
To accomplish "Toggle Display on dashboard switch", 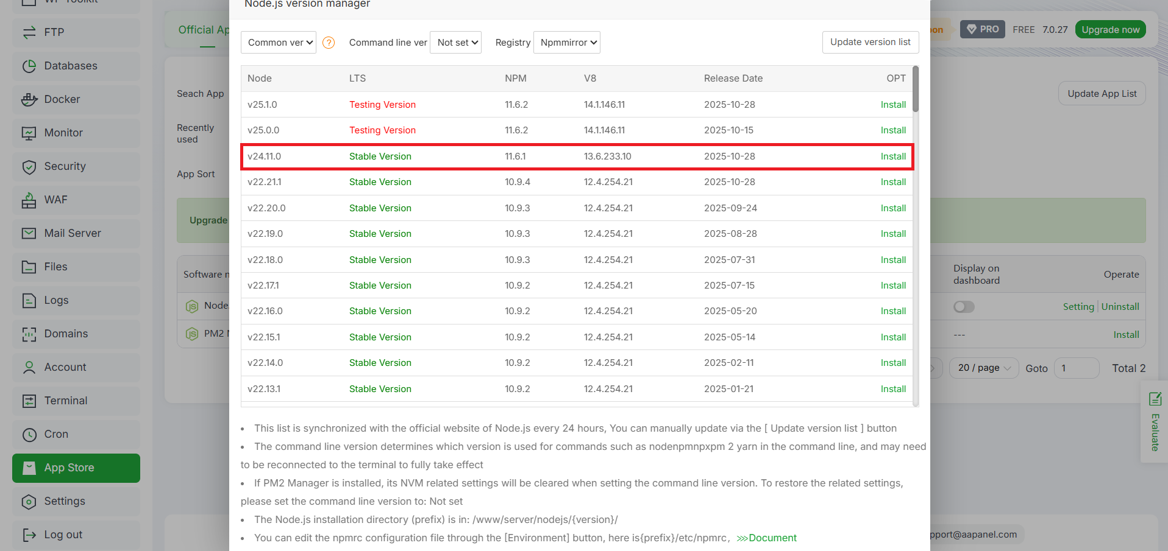I will pyautogui.click(x=964, y=307).
